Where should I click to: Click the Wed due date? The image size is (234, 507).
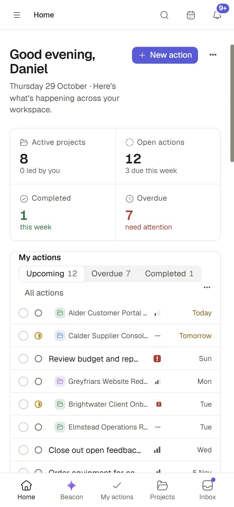point(204,450)
